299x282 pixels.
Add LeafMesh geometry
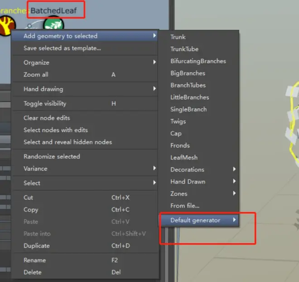[x=183, y=157]
